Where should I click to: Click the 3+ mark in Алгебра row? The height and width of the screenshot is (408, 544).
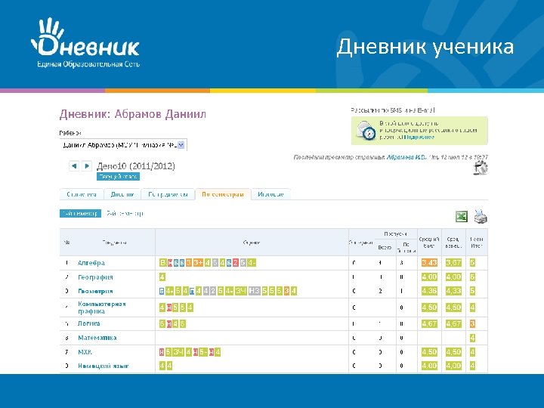198,263
